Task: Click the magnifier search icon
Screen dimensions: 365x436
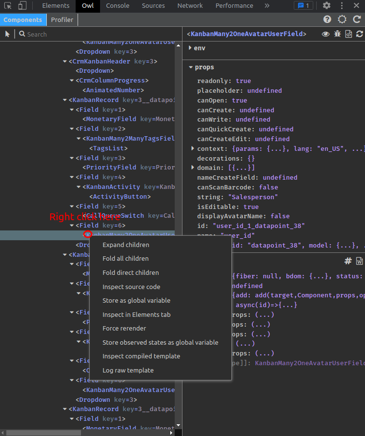Action: [x=22, y=34]
